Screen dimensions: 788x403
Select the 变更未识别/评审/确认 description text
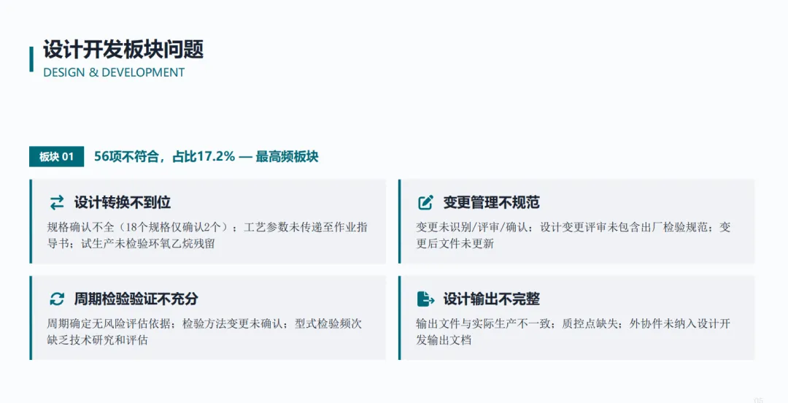coord(573,235)
